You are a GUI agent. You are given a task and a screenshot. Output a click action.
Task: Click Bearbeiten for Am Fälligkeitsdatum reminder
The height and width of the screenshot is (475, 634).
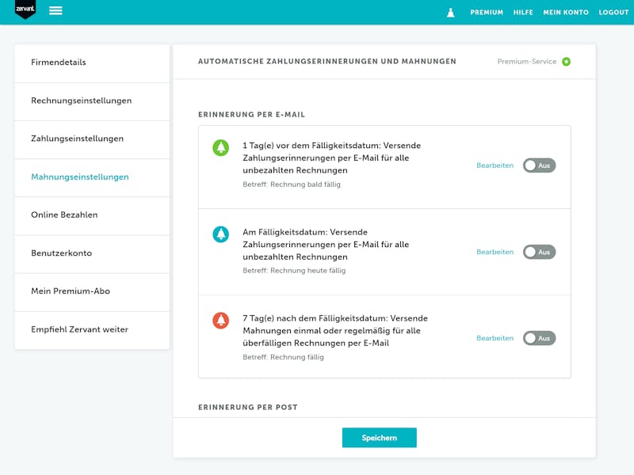(495, 252)
